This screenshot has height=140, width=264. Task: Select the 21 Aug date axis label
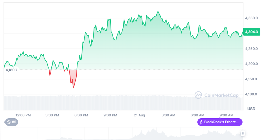[139, 115]
